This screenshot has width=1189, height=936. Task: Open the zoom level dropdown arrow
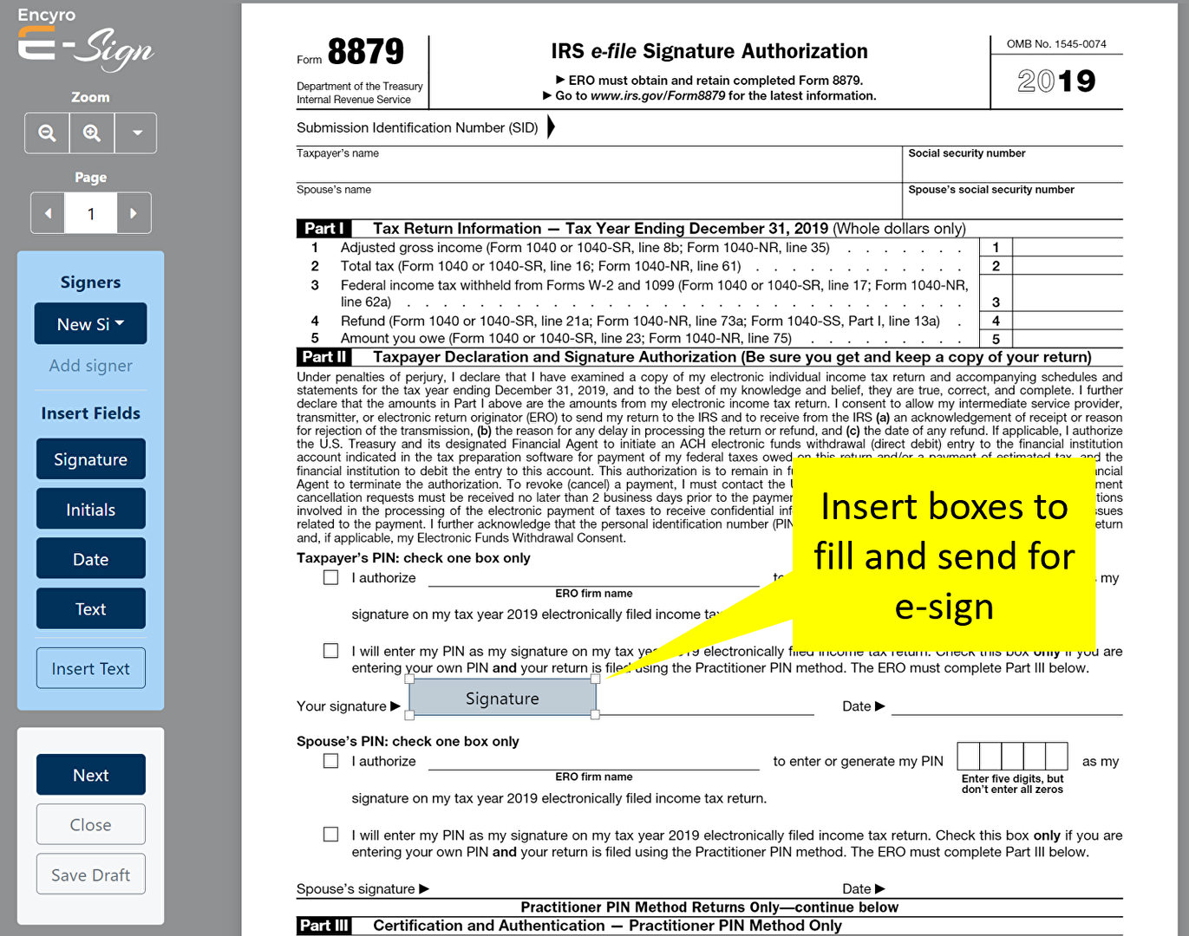click(x=136, y=133)
